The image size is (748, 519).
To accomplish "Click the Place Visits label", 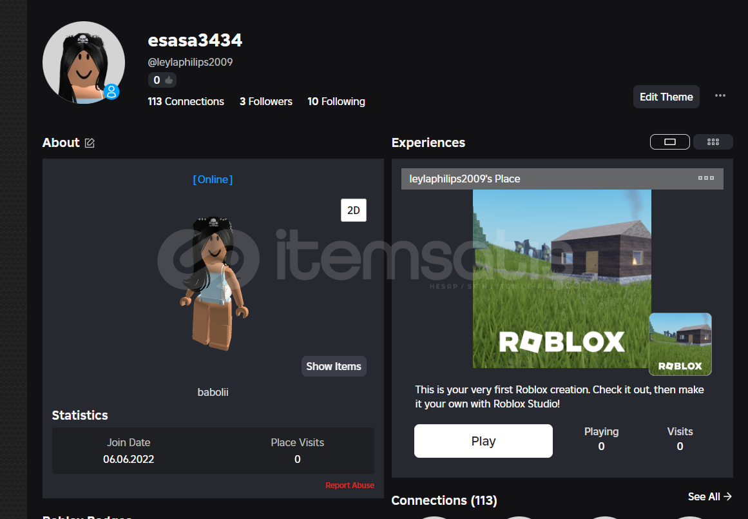I will click(297, 443).
